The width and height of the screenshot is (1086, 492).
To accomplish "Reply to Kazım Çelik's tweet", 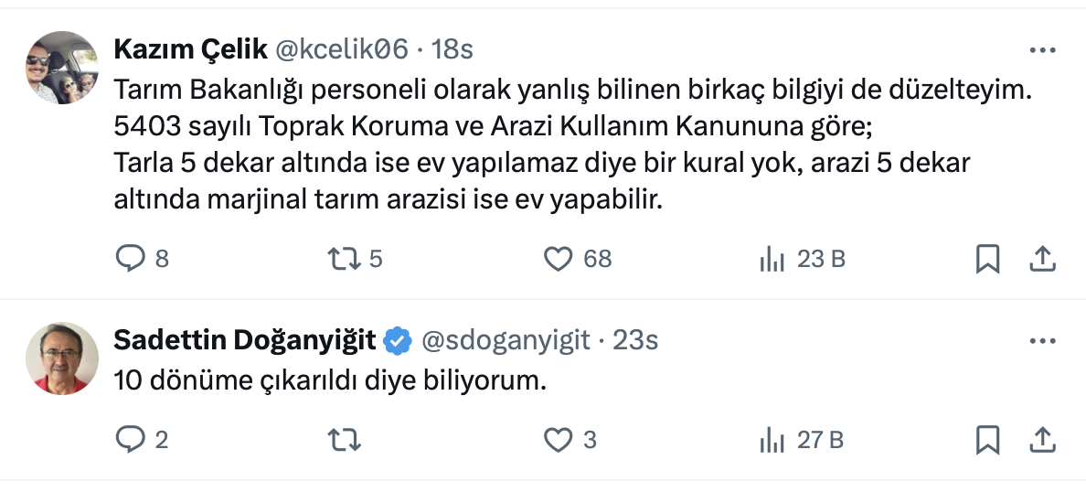I will (131, 260).
